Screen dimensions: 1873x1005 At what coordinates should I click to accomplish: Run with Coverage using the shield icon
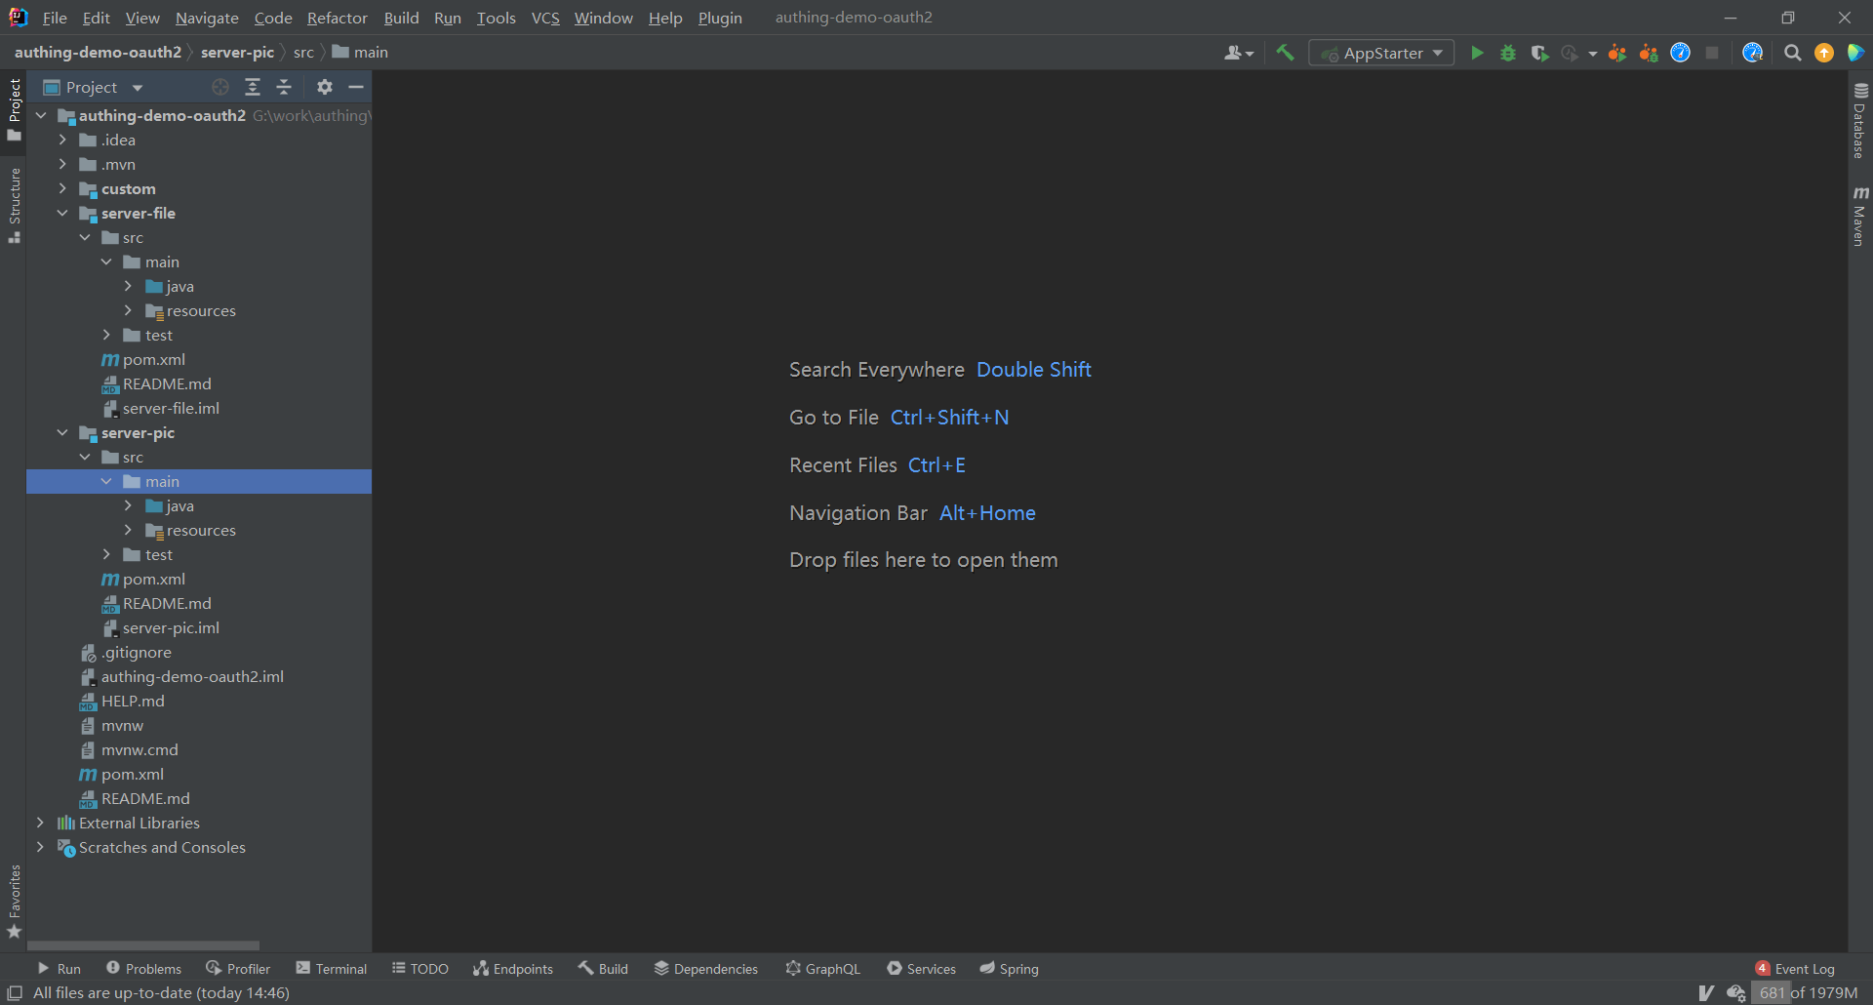[1539, 53]
